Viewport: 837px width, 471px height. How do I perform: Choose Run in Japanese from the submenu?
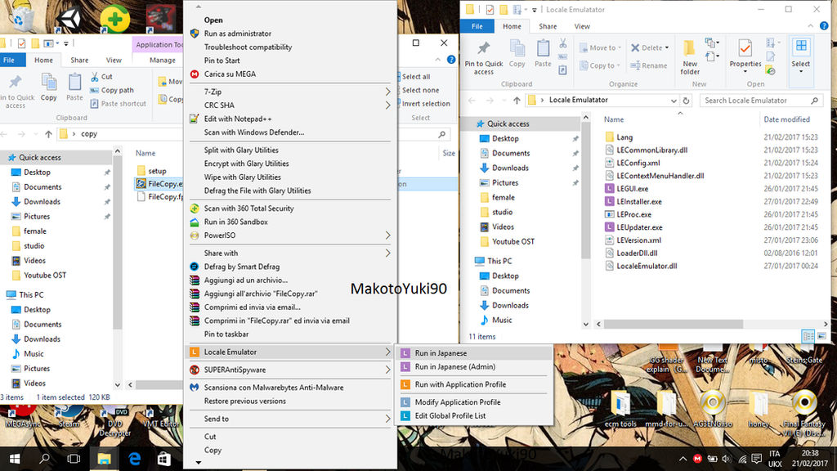[473, 353]
